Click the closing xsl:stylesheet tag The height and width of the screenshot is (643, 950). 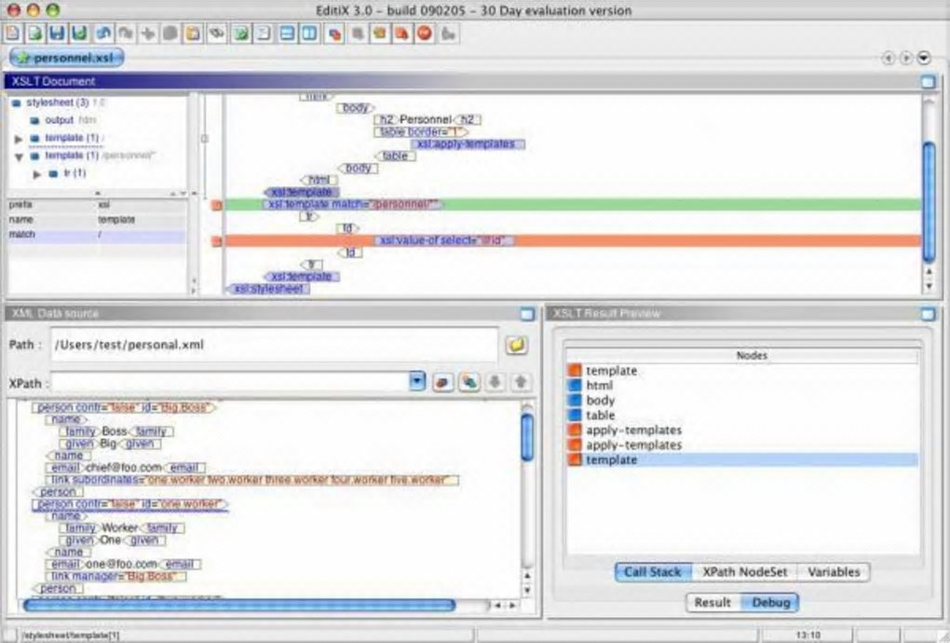point(268,289)
